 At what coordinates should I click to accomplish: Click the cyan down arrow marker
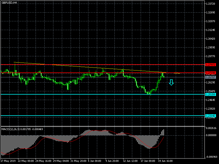click(171, 82)
